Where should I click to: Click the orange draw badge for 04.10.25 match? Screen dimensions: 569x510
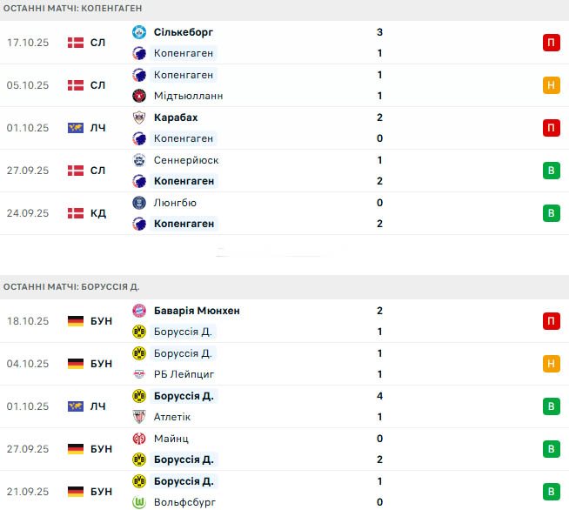(x=551, y=364)
